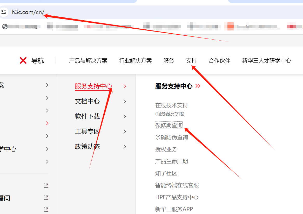Click 学中心 item in left column
303x214 pixels.
coord(8,149)
